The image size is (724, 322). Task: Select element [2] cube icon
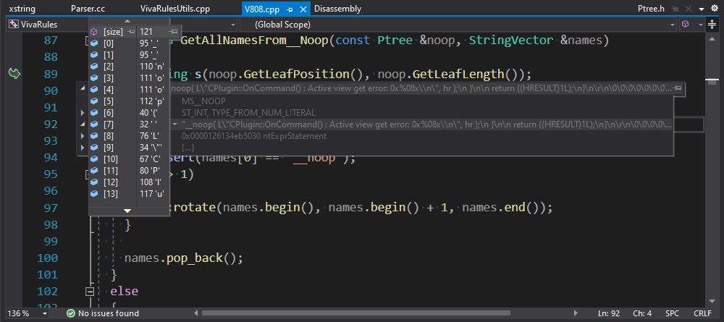93,67
